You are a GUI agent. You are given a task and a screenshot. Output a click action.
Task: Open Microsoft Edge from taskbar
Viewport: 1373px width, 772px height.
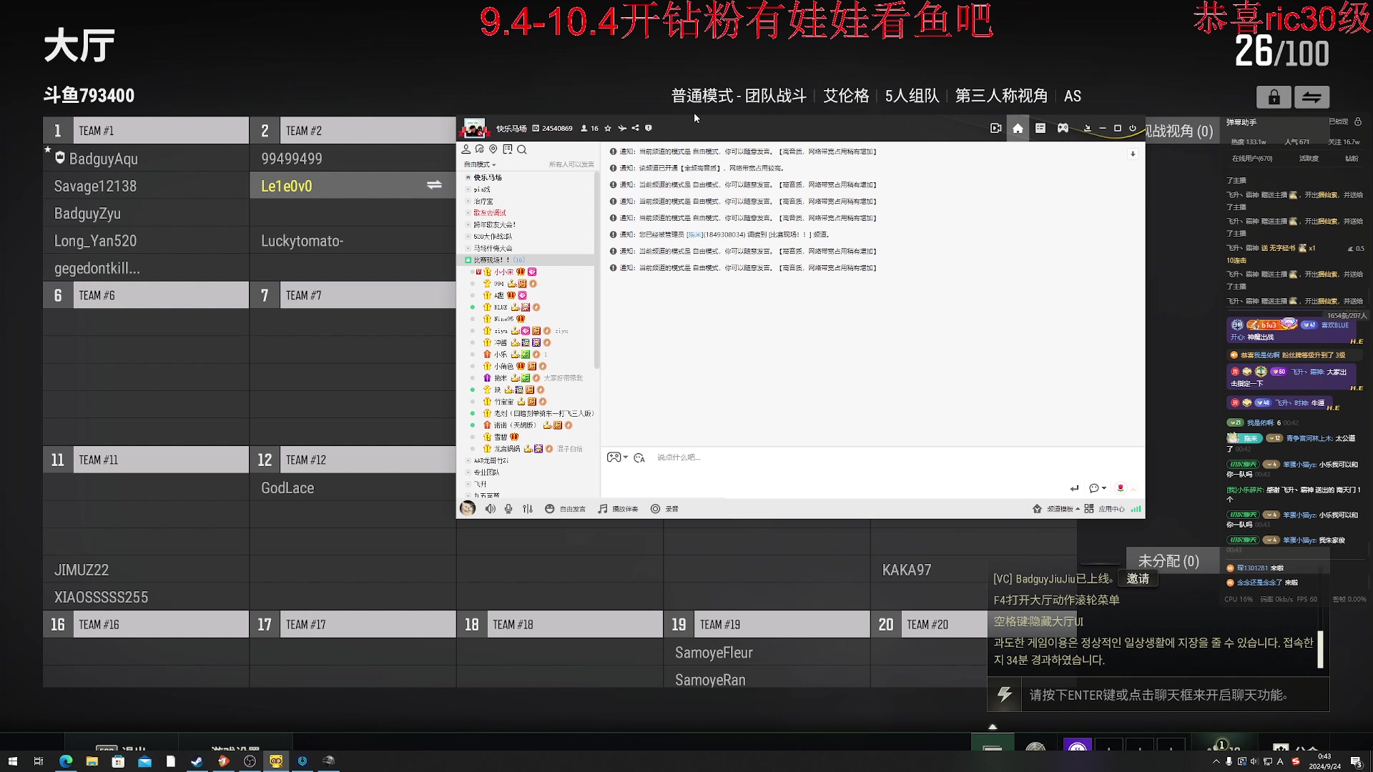(66, 761)
